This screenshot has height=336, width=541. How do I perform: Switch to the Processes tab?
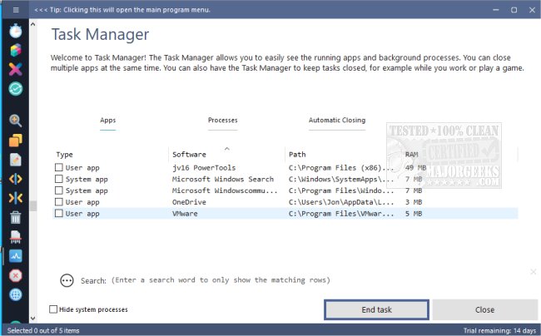[222, 121]
